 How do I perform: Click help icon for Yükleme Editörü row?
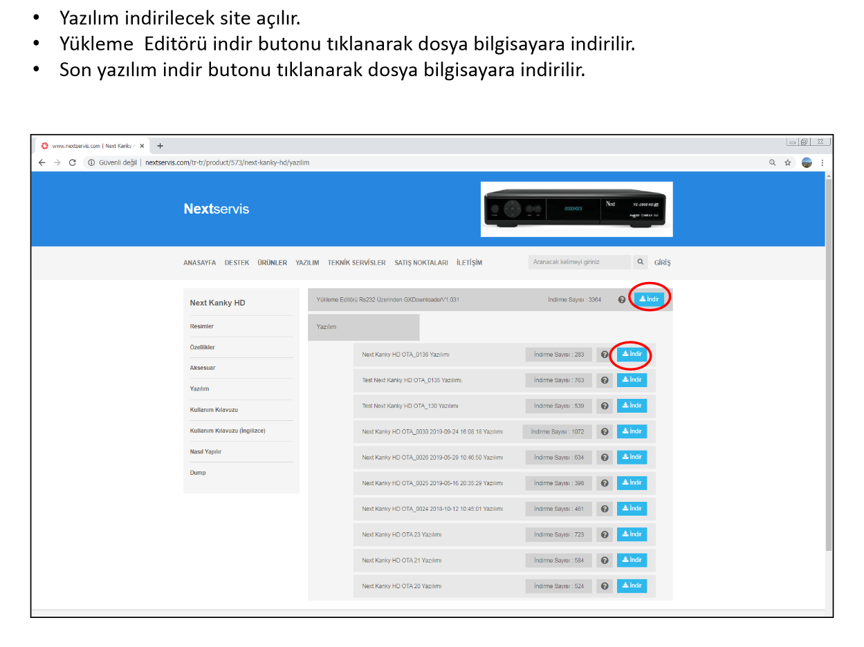(621, 300)
